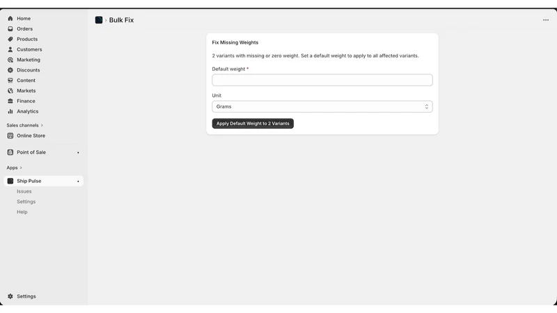
Task: Click the Home house icon
Action: (10, 19)
